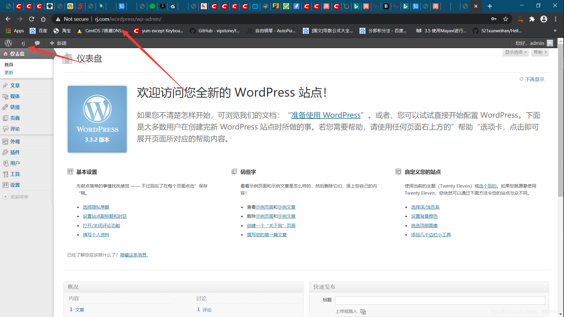Open GitHub - vipstone bookmark
Viewport: 564px width, 317px height.
click(x=215, y=31)
